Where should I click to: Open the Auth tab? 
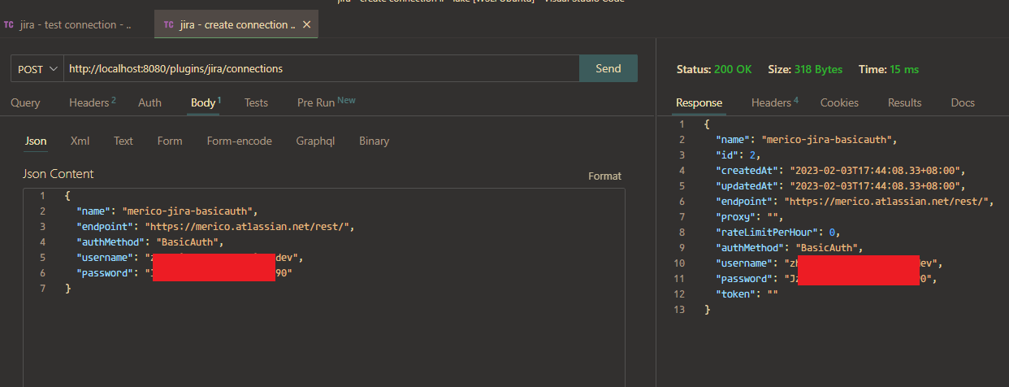(149, 102)
